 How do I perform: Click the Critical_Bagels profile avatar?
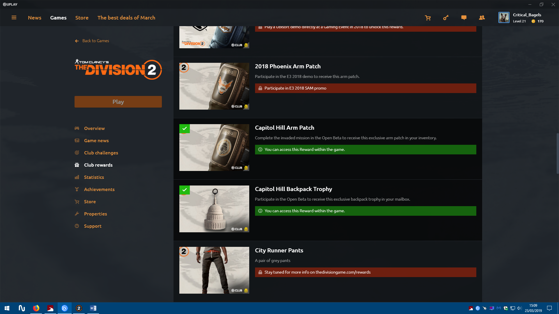click(x=504, y=17)
